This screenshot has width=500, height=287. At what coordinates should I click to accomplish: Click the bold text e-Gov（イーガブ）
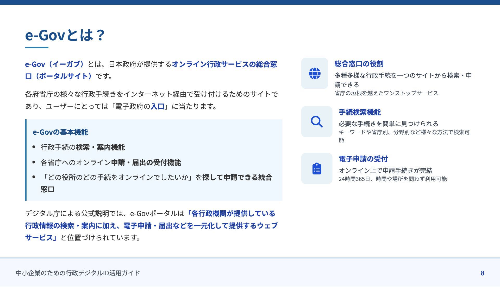point(56,64)
